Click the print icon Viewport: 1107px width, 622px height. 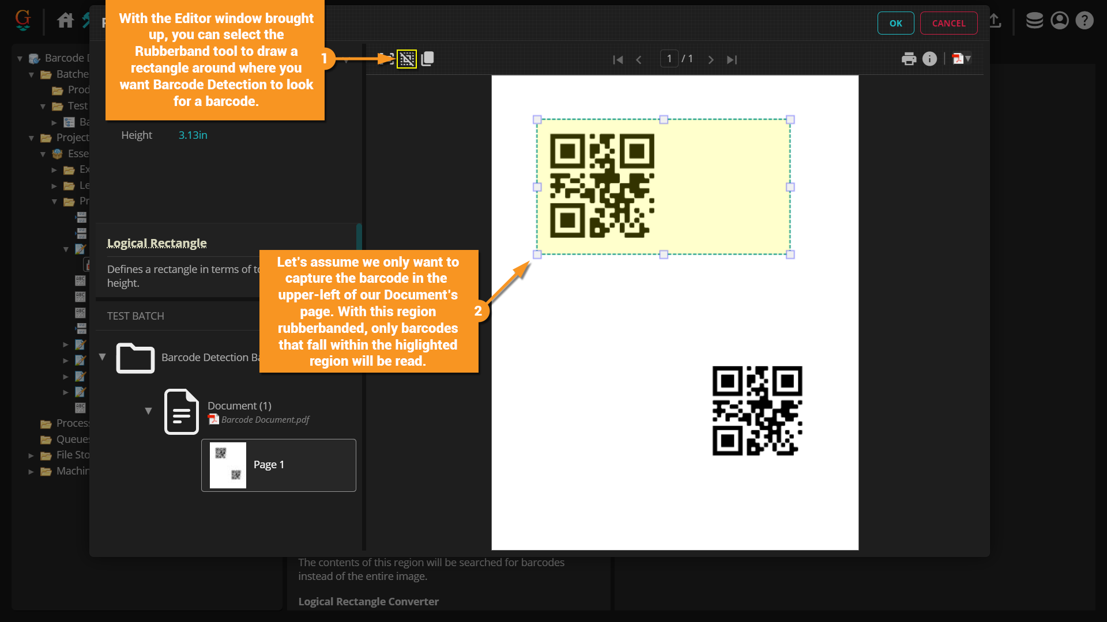coord(909,59)
